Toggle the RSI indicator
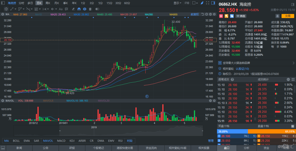The width and height of the screenshot is (296, 151). tap(120, 141)
